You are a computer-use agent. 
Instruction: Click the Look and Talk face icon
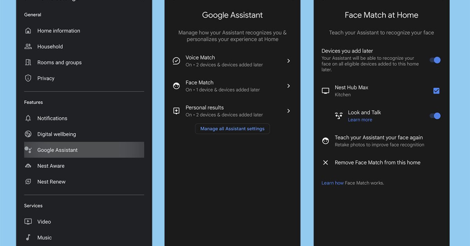tap(339, 116)
